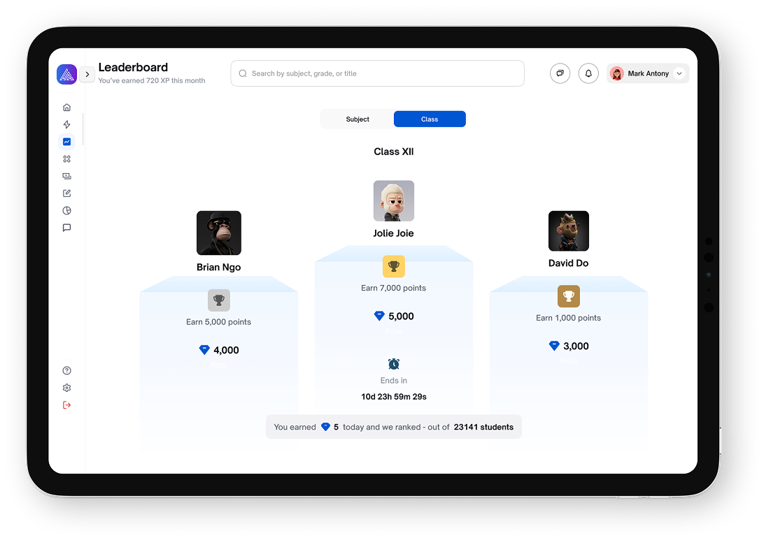
Task: Expand the Mark Antony account dropdown
Action: (x=679, y=73)
